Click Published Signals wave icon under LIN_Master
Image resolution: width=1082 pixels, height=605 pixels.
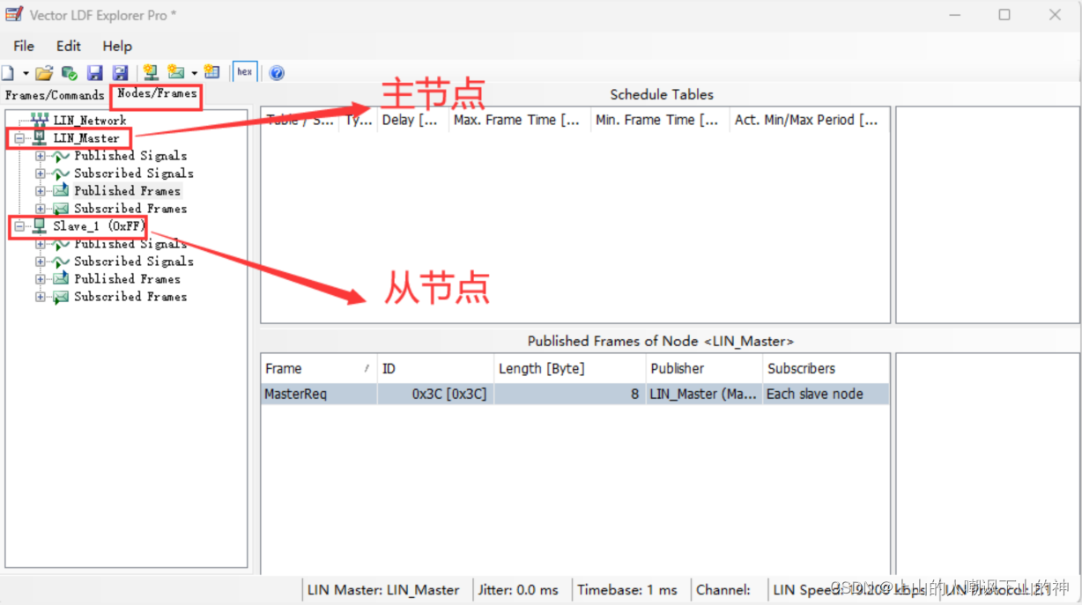click(x=60, y=156)
